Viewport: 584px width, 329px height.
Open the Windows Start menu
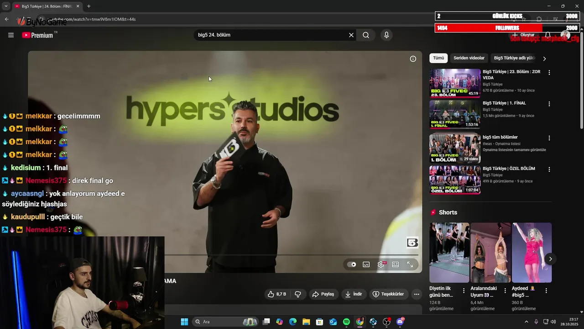click(184, 322)
